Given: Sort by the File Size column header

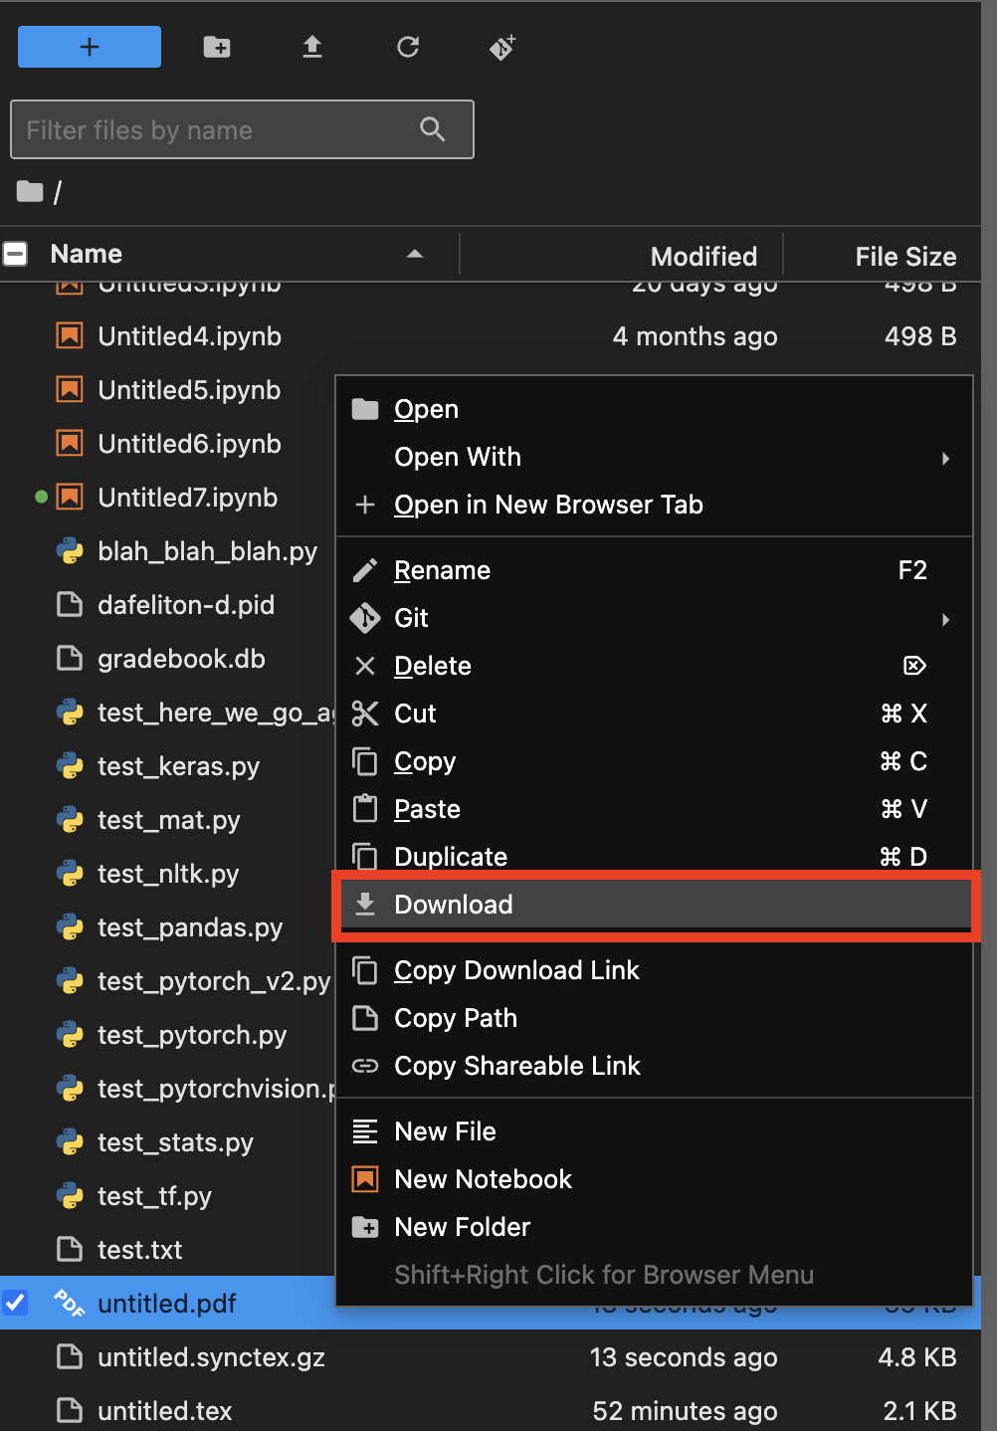Looking at the screenshot, I should point(905,257).
